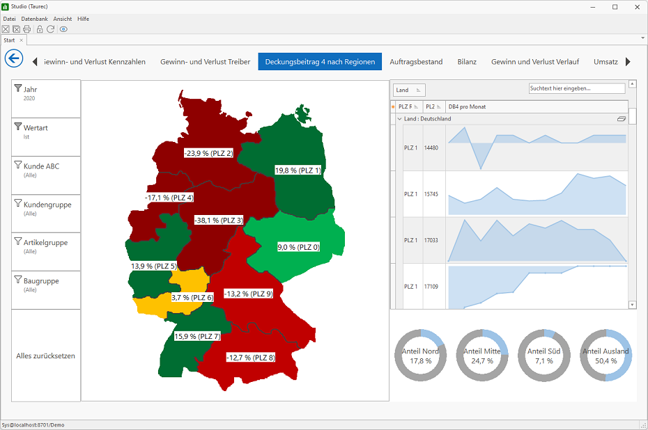The height and width of the screenshot is (430, 648).
Task: Open the tab list dropdown arrow at far right
Action: (x=642, y=38)
